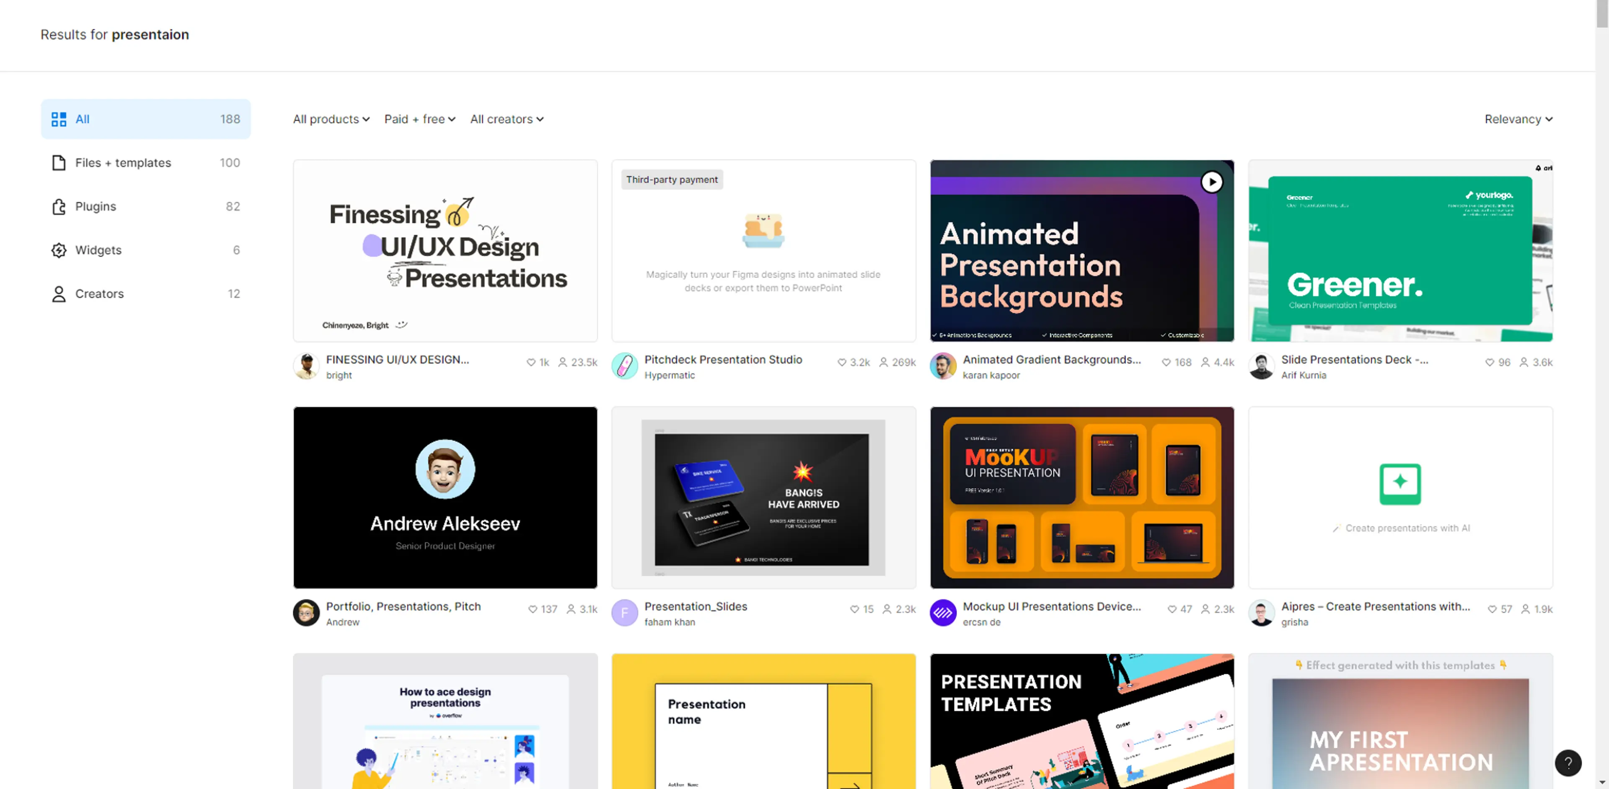The image size is (1609, 789).
Task: Open Pitchdeck Presentation Studio title link
Action: point(723,360)
